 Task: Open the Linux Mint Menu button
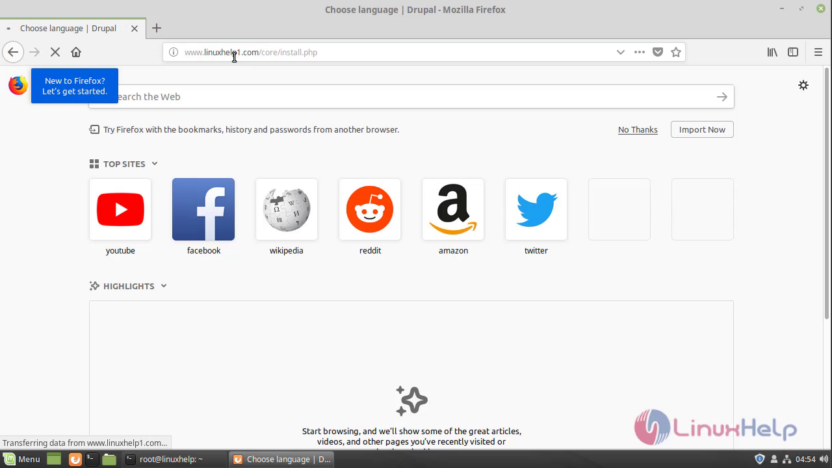coord(22,459)
